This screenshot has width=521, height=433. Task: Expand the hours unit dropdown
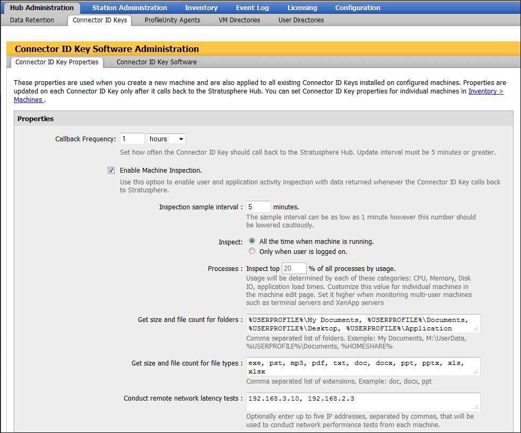[x=166, y=139]
